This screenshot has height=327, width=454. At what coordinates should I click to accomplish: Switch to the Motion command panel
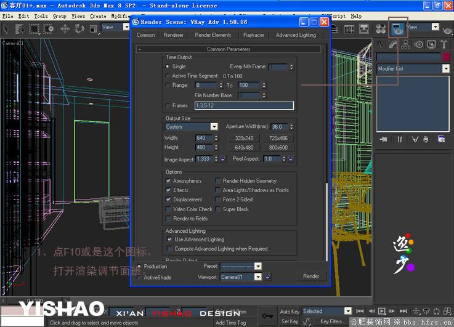[x=418, y=44]
